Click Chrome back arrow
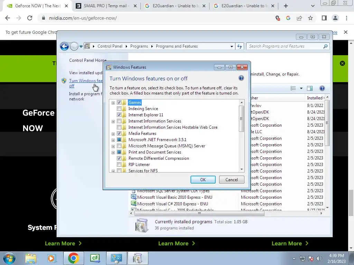Screen dimensions: 354x265 8,18
